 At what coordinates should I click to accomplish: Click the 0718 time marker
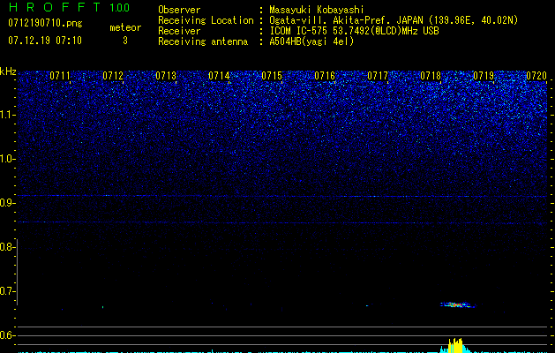tap(431, 76)
